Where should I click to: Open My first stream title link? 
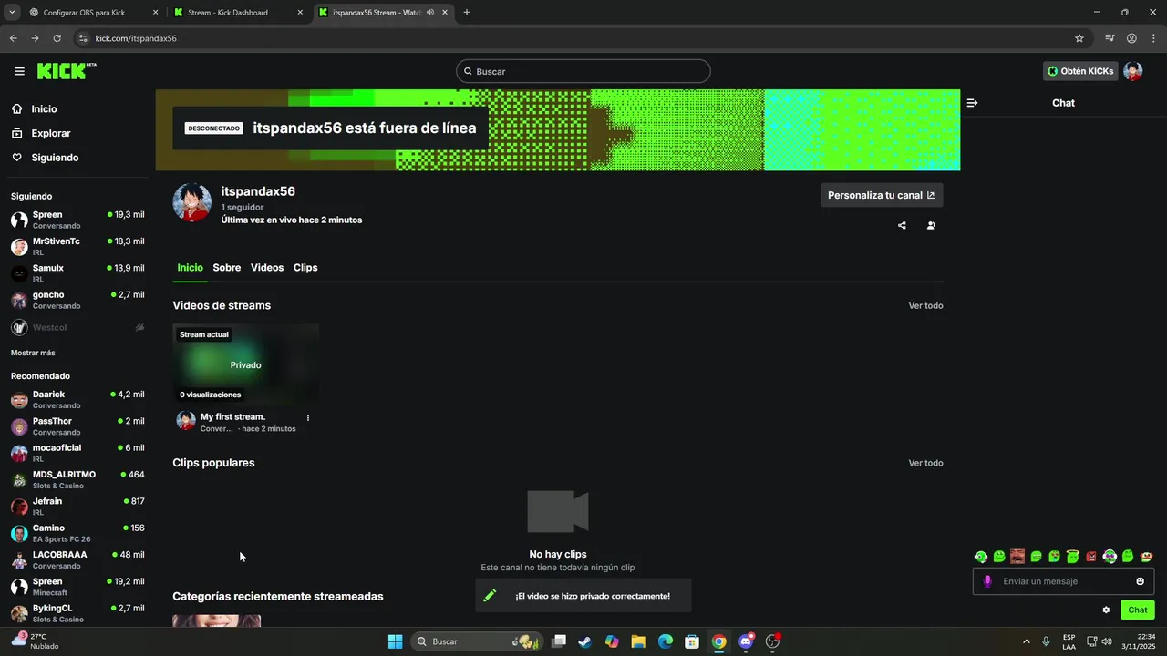[x=232, y=417]
